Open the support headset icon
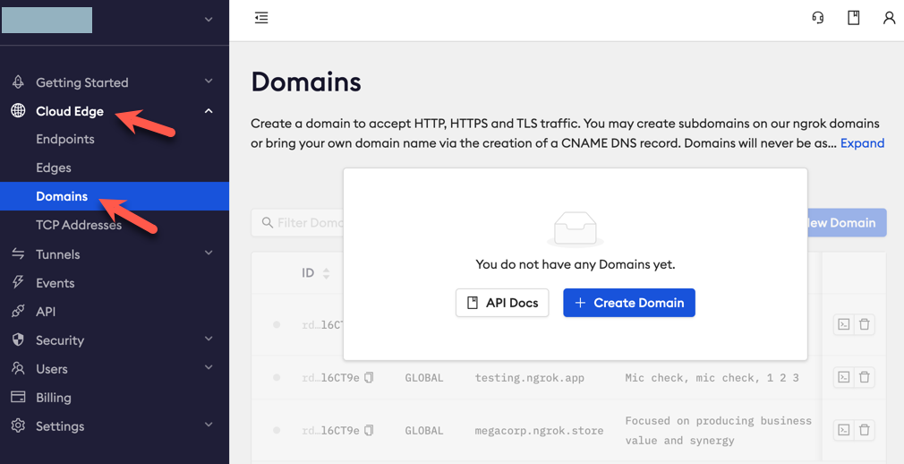The width and height of the screenshot is (904, 464). [817, 18]
